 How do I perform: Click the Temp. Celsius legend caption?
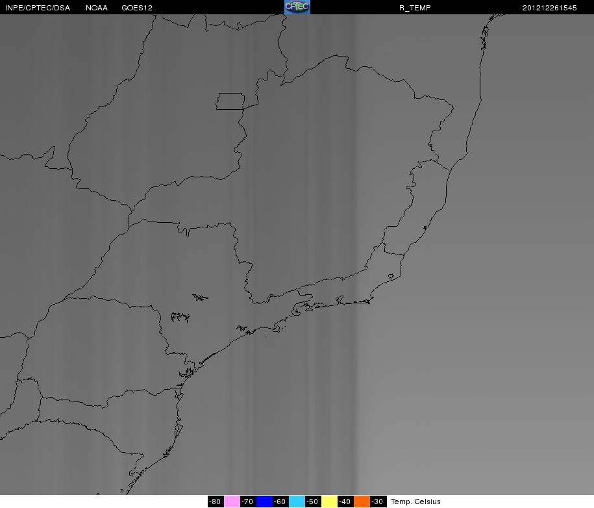pyautogui.click(x=415, y=502)
